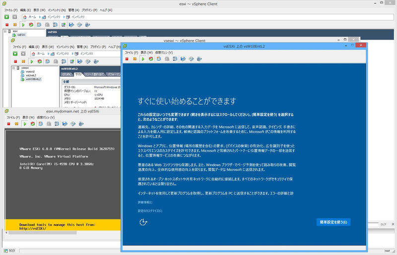
Task: Click ホーム home icon in esxi vSphere Client address bar
Action: click(x=25, y=17)
